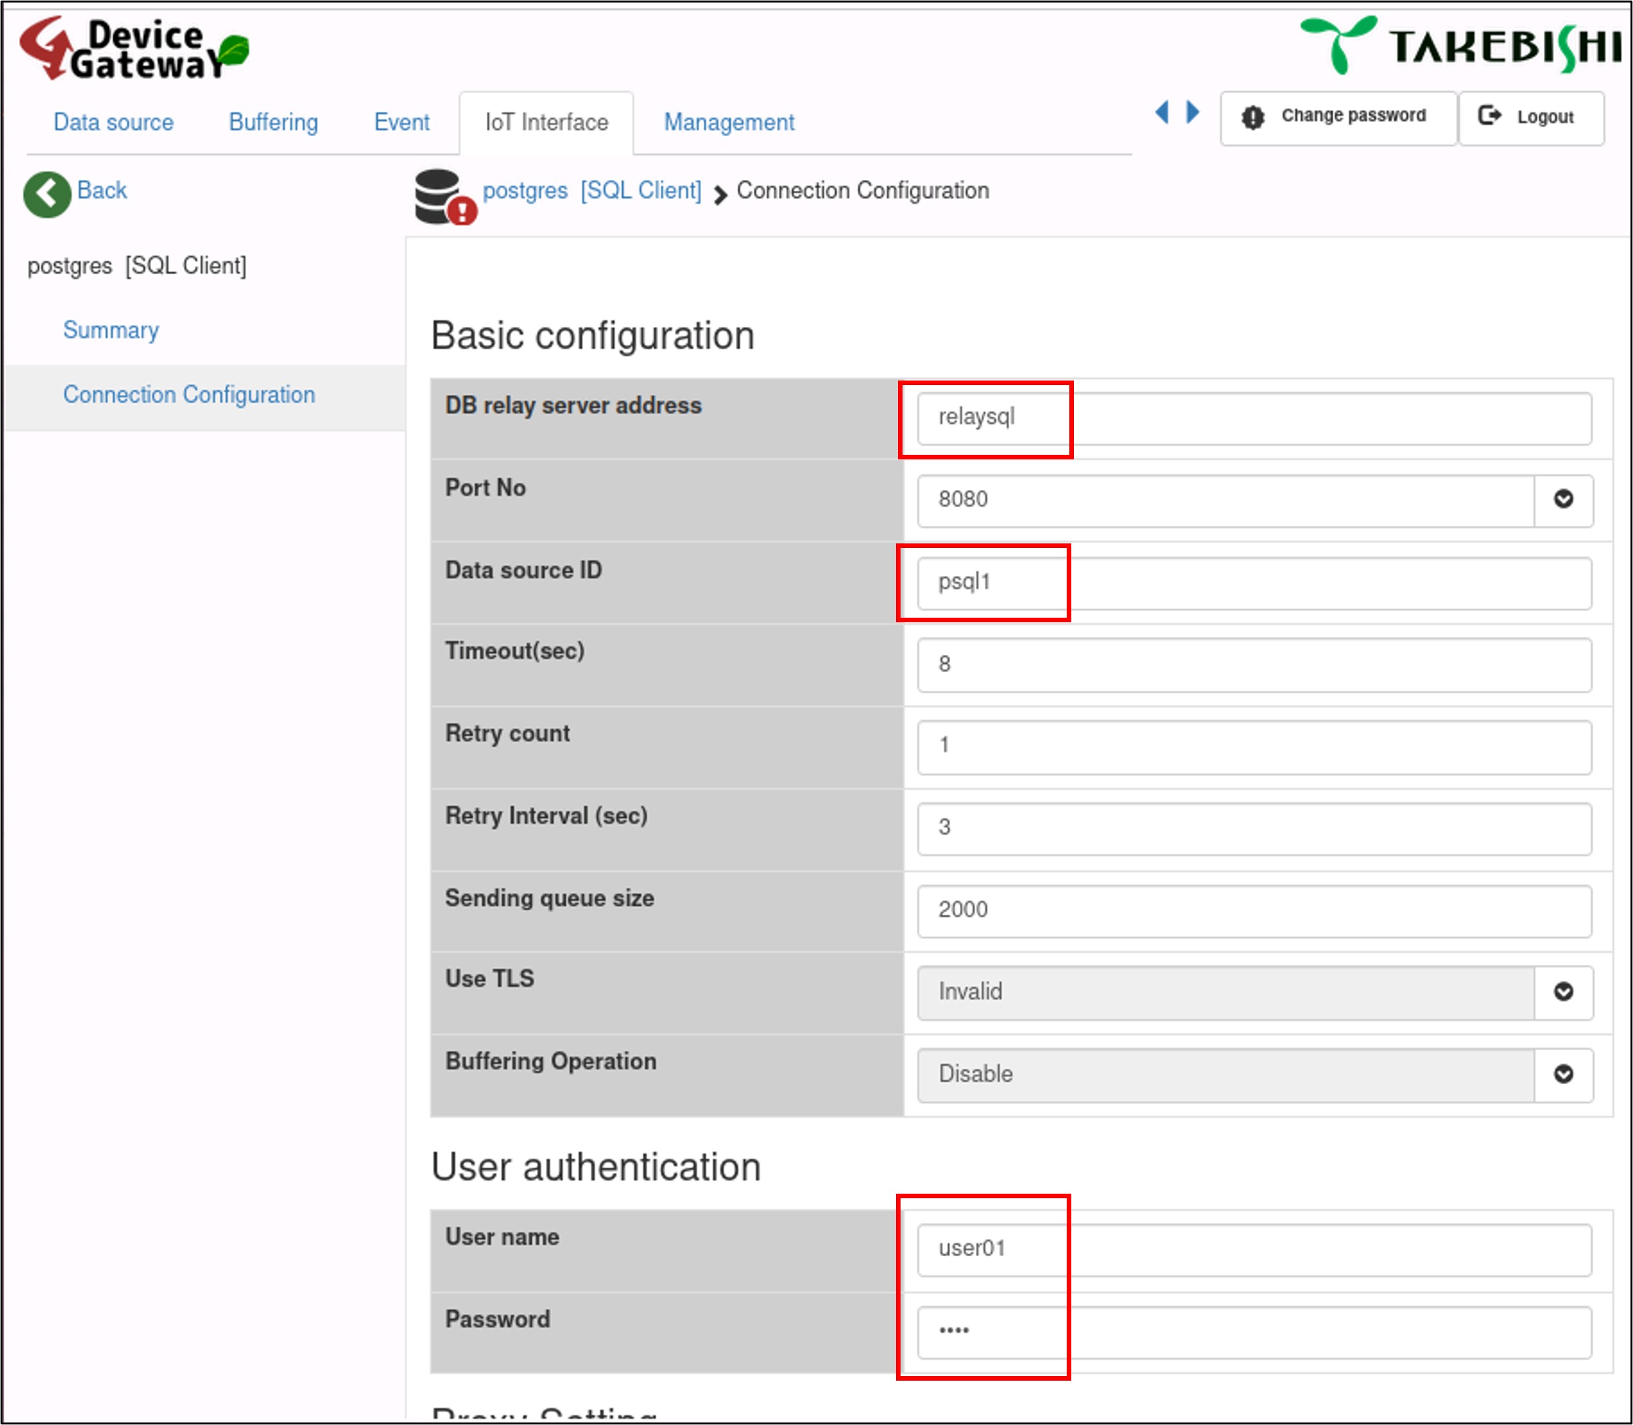The height and width of the screenshot is (1425, 1633).
Task: Click the left blue navigation arrow
Action: (1162, 111)
